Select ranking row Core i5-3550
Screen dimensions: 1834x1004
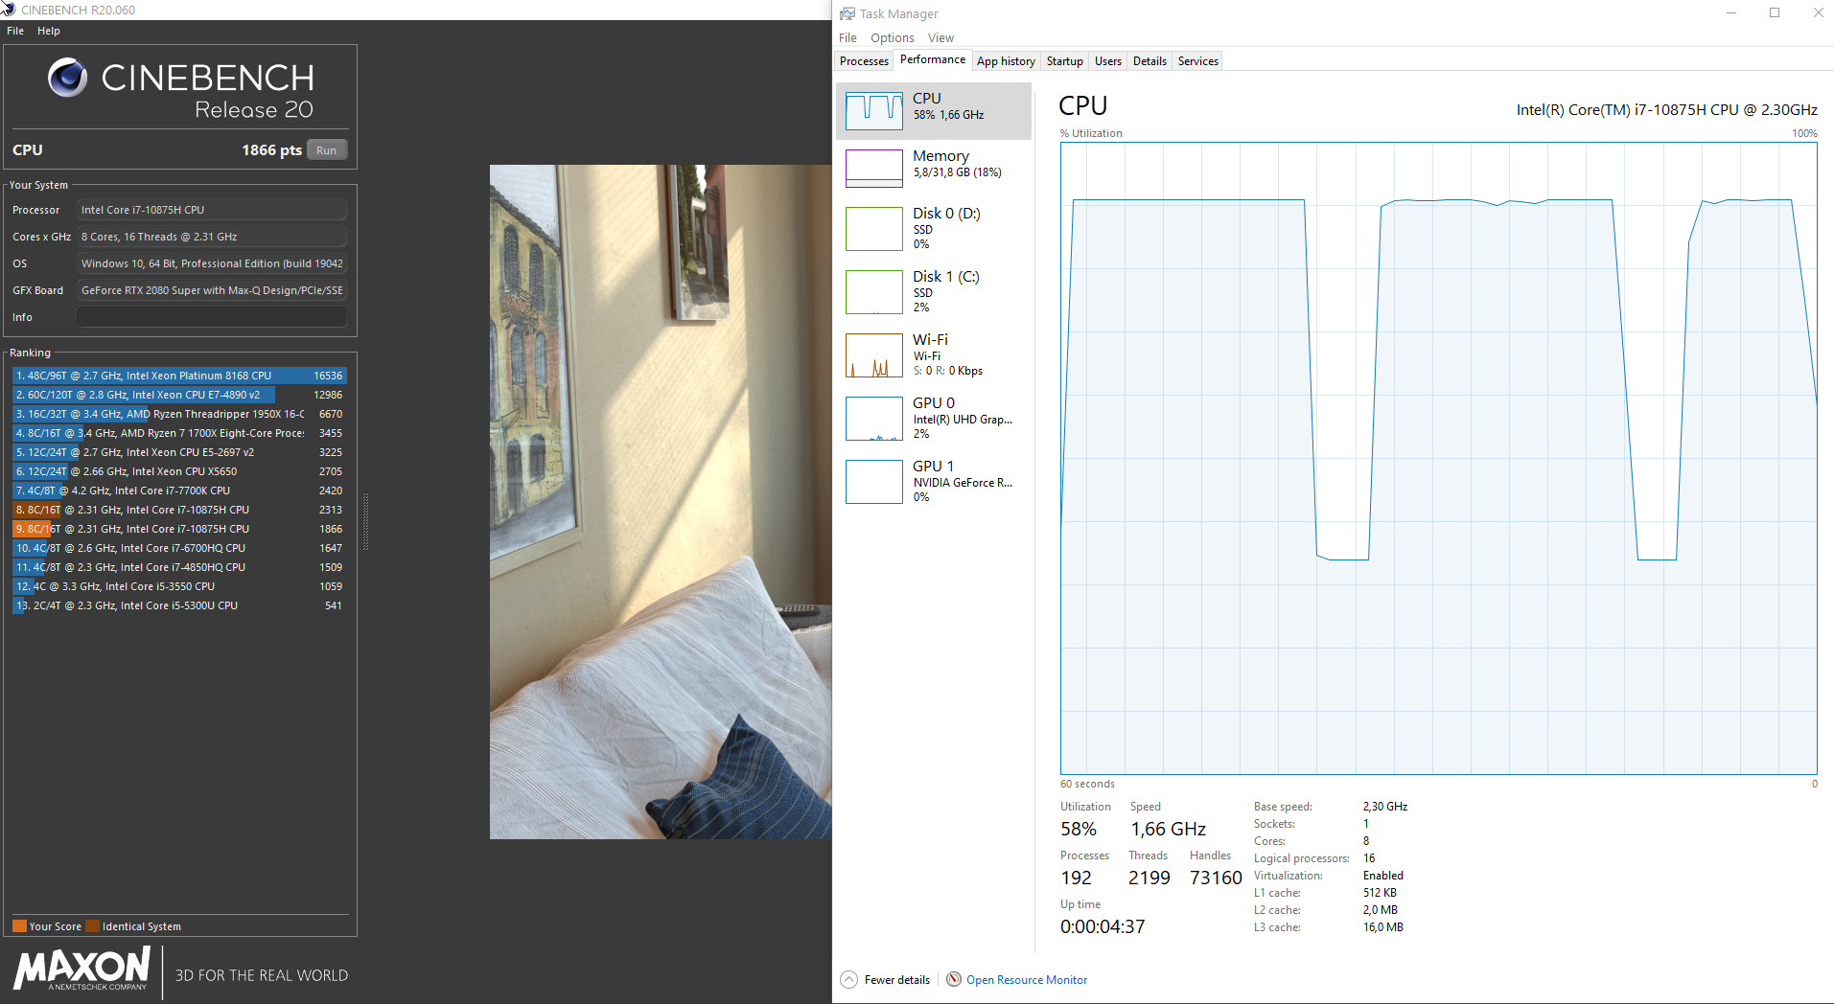(179, 586)
